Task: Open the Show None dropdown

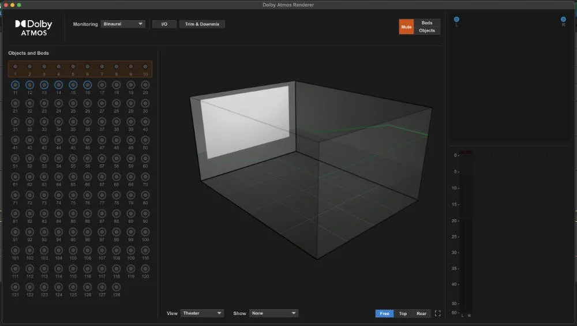Action: coord(273,313)
